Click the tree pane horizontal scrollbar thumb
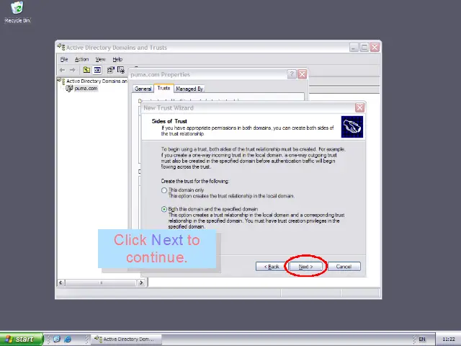The image size is (461, 346). click(101, 283)
